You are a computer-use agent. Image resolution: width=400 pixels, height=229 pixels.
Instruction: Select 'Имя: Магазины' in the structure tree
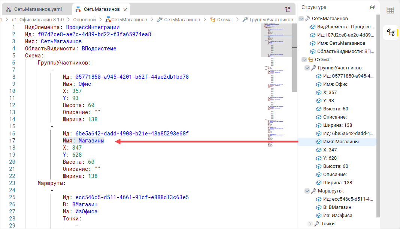click(x=341, y=142)
